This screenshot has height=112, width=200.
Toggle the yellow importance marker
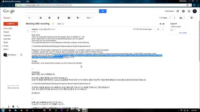(x=53, y=24)
